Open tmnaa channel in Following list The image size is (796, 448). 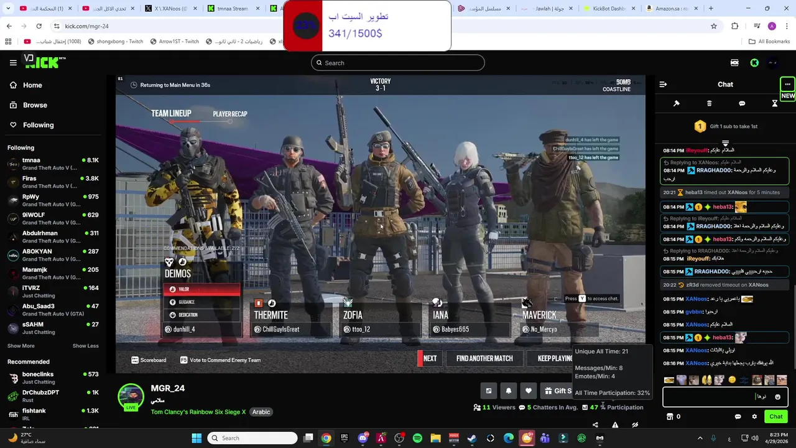click(53, 164)
